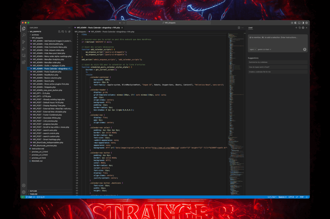Toggle the secondary sidebar visibility
The width and height of the screenshot is (330, 219).
(303, 23)
